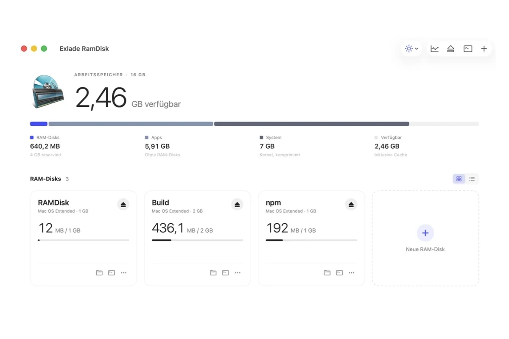The height and width of the screenshot is (339, 509).
Task: Eject the npm disk
Action: [x=351, y=205]
